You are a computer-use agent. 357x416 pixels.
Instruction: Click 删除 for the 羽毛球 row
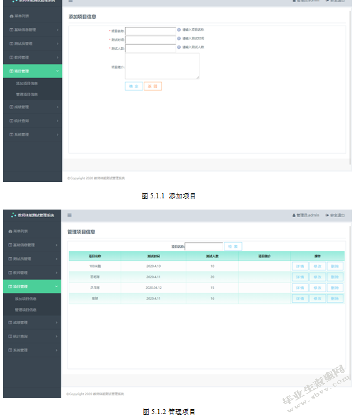[x=335, y=277]
